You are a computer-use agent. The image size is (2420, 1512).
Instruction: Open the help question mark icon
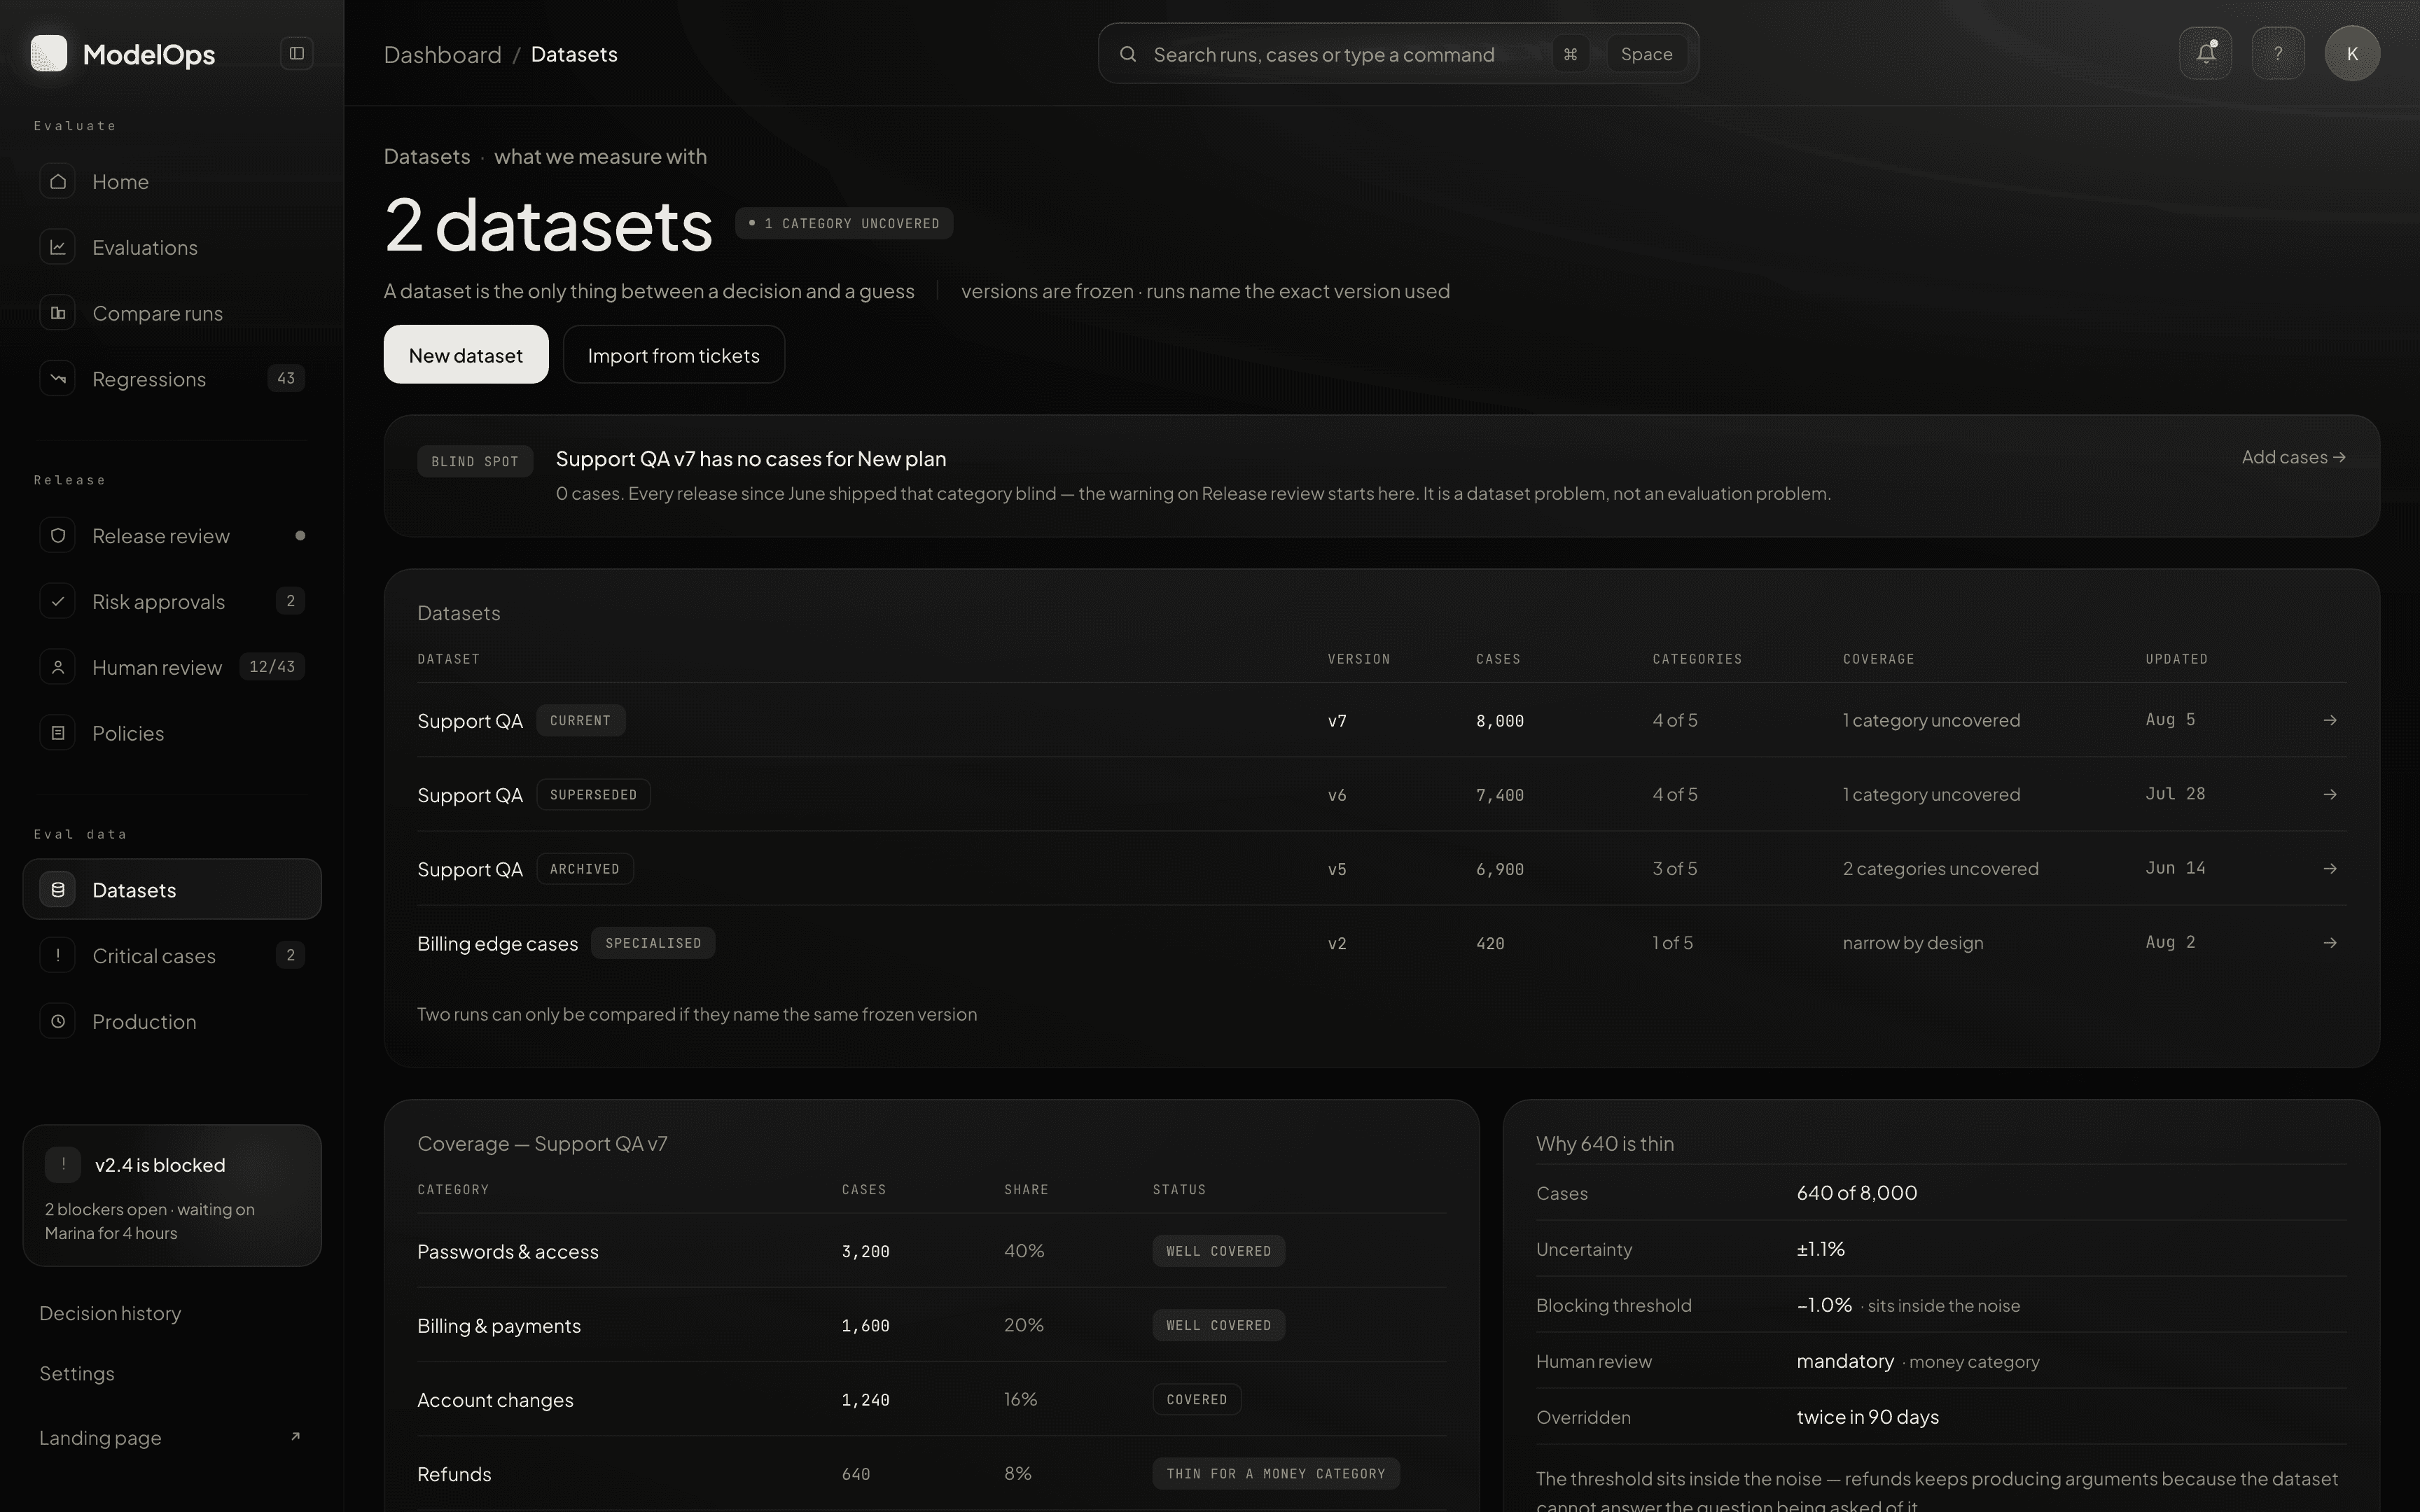2278,53
